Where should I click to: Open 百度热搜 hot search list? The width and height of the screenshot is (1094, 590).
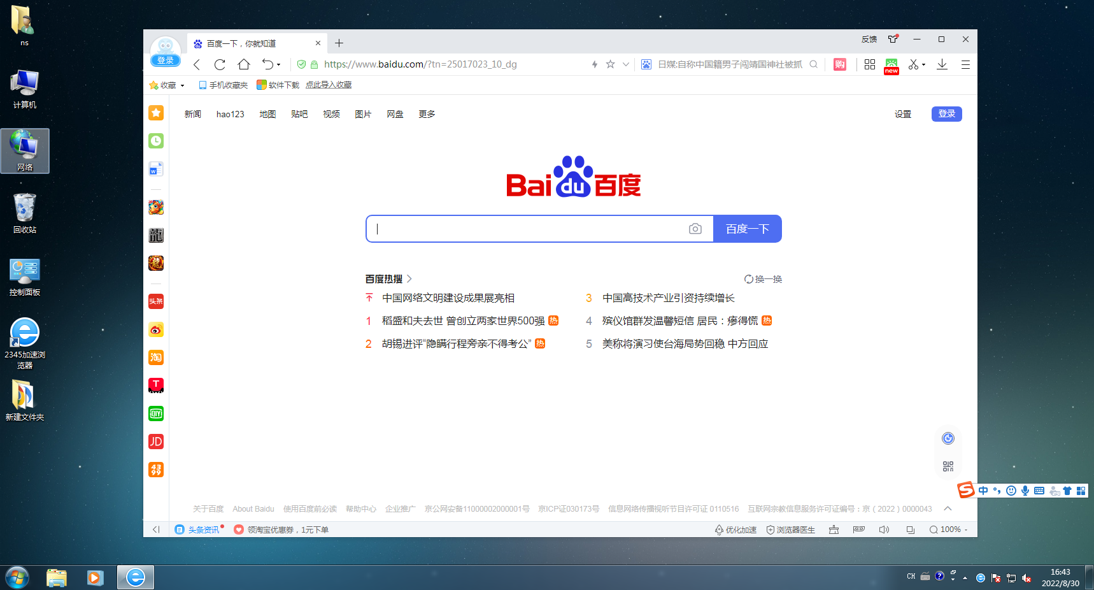(388, 279)
